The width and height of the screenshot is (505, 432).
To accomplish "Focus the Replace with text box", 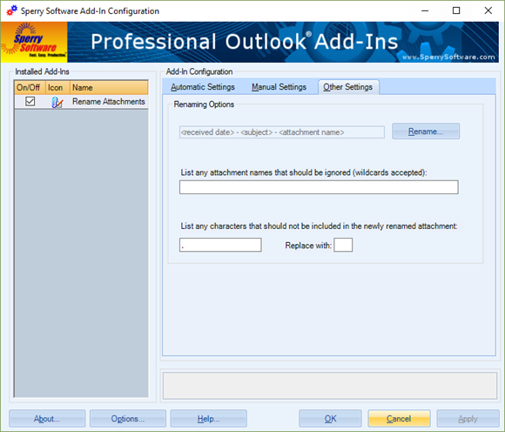I will [343, 245].
